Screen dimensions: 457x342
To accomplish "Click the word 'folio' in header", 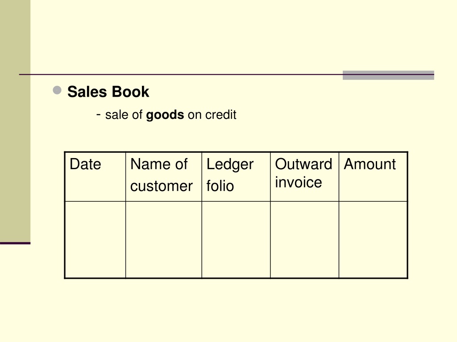I will pyautogui.click(x=220, y=186).
